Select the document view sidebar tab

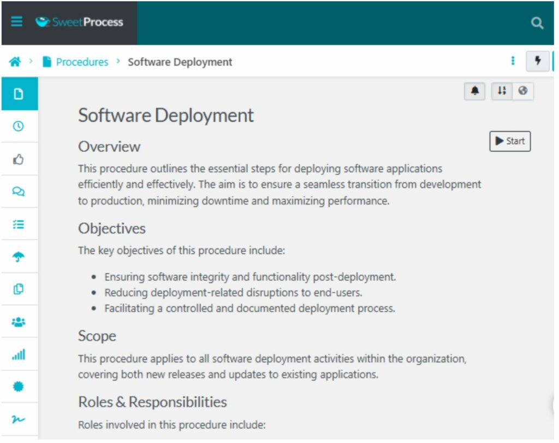click(19, 94)
